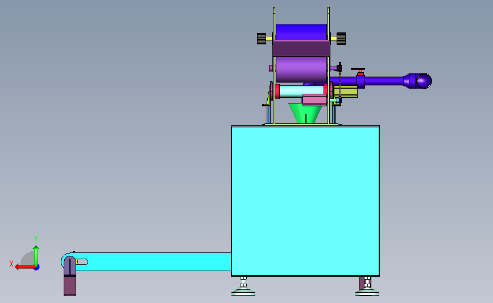Select the right black adjustment knob
The image size is (493, 303).
tap(341, 39)
